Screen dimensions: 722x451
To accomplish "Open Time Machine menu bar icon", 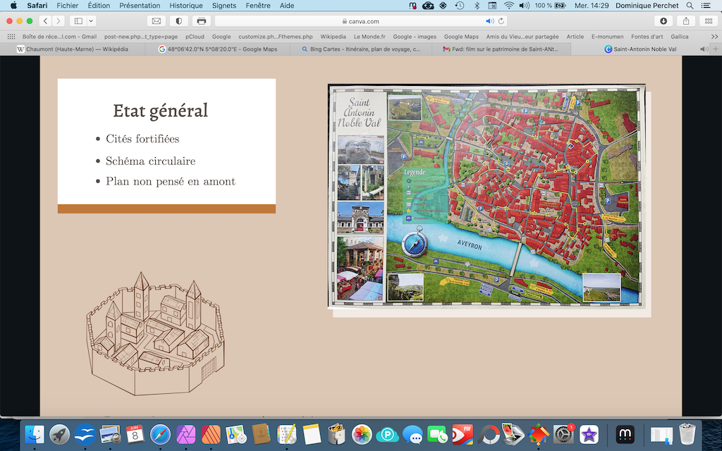I will (460, 6).
